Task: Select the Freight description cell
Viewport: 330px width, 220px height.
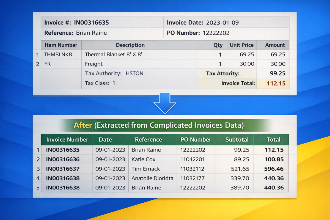Action: pos(94,64)
